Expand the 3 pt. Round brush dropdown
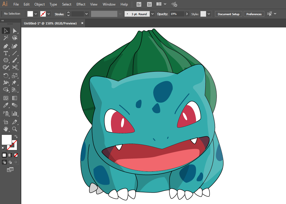 pos(153,14)
